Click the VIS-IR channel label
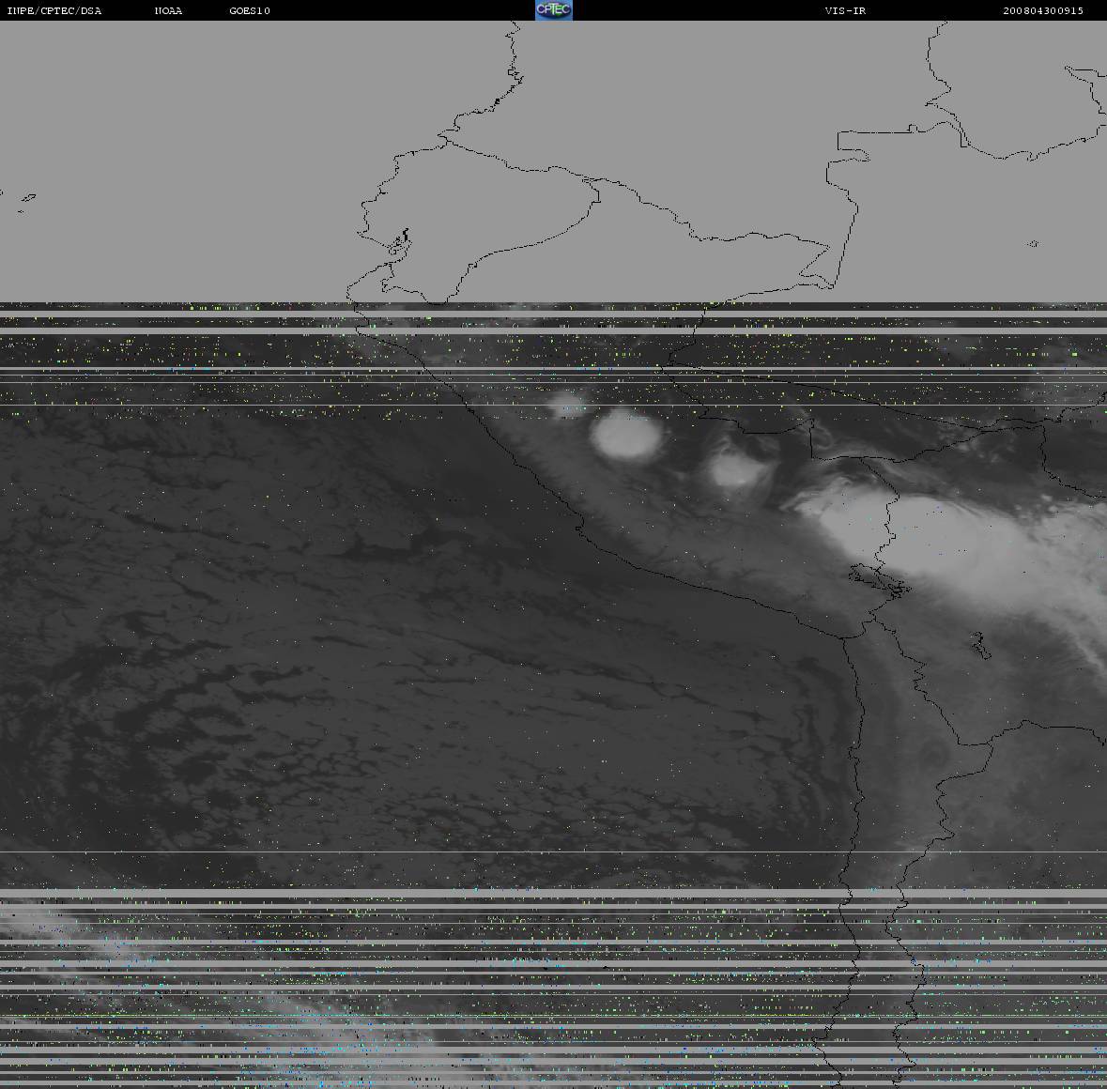The width and height of the screenshot is (1107, 1089). (x=845, y=10)
